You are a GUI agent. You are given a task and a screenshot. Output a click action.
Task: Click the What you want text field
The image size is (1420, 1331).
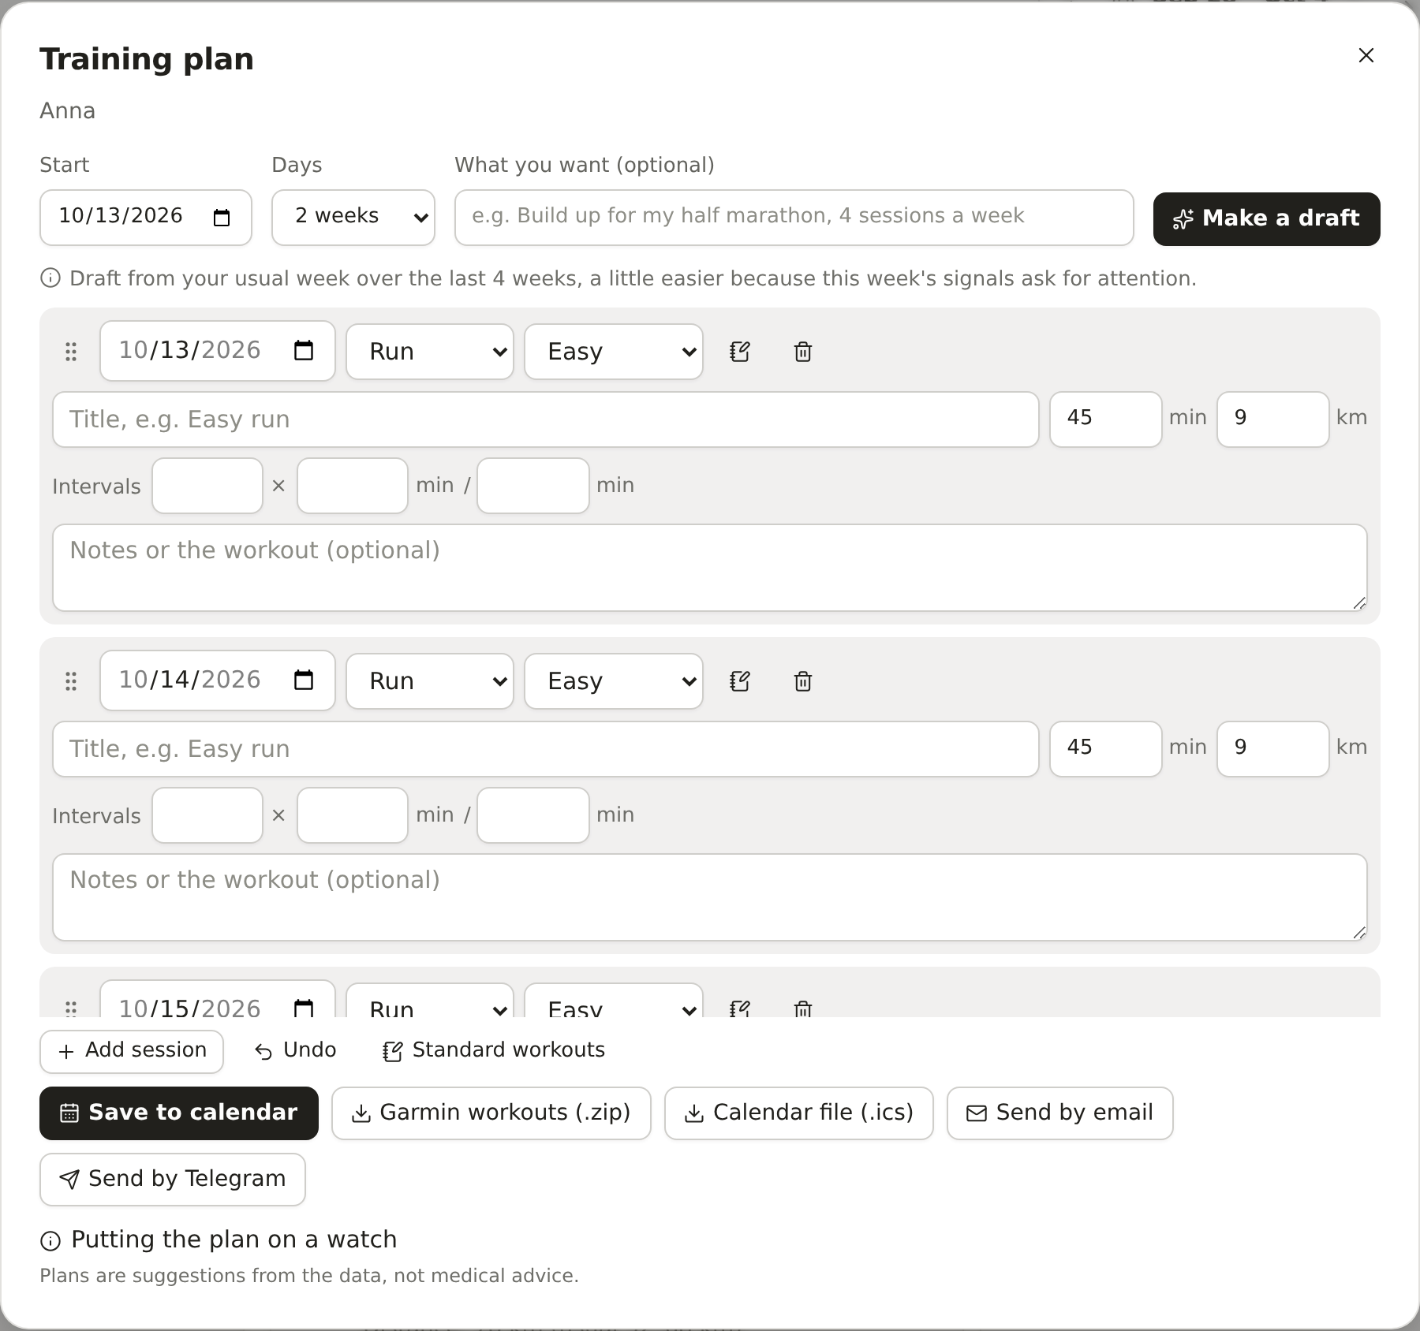[794, 218]
